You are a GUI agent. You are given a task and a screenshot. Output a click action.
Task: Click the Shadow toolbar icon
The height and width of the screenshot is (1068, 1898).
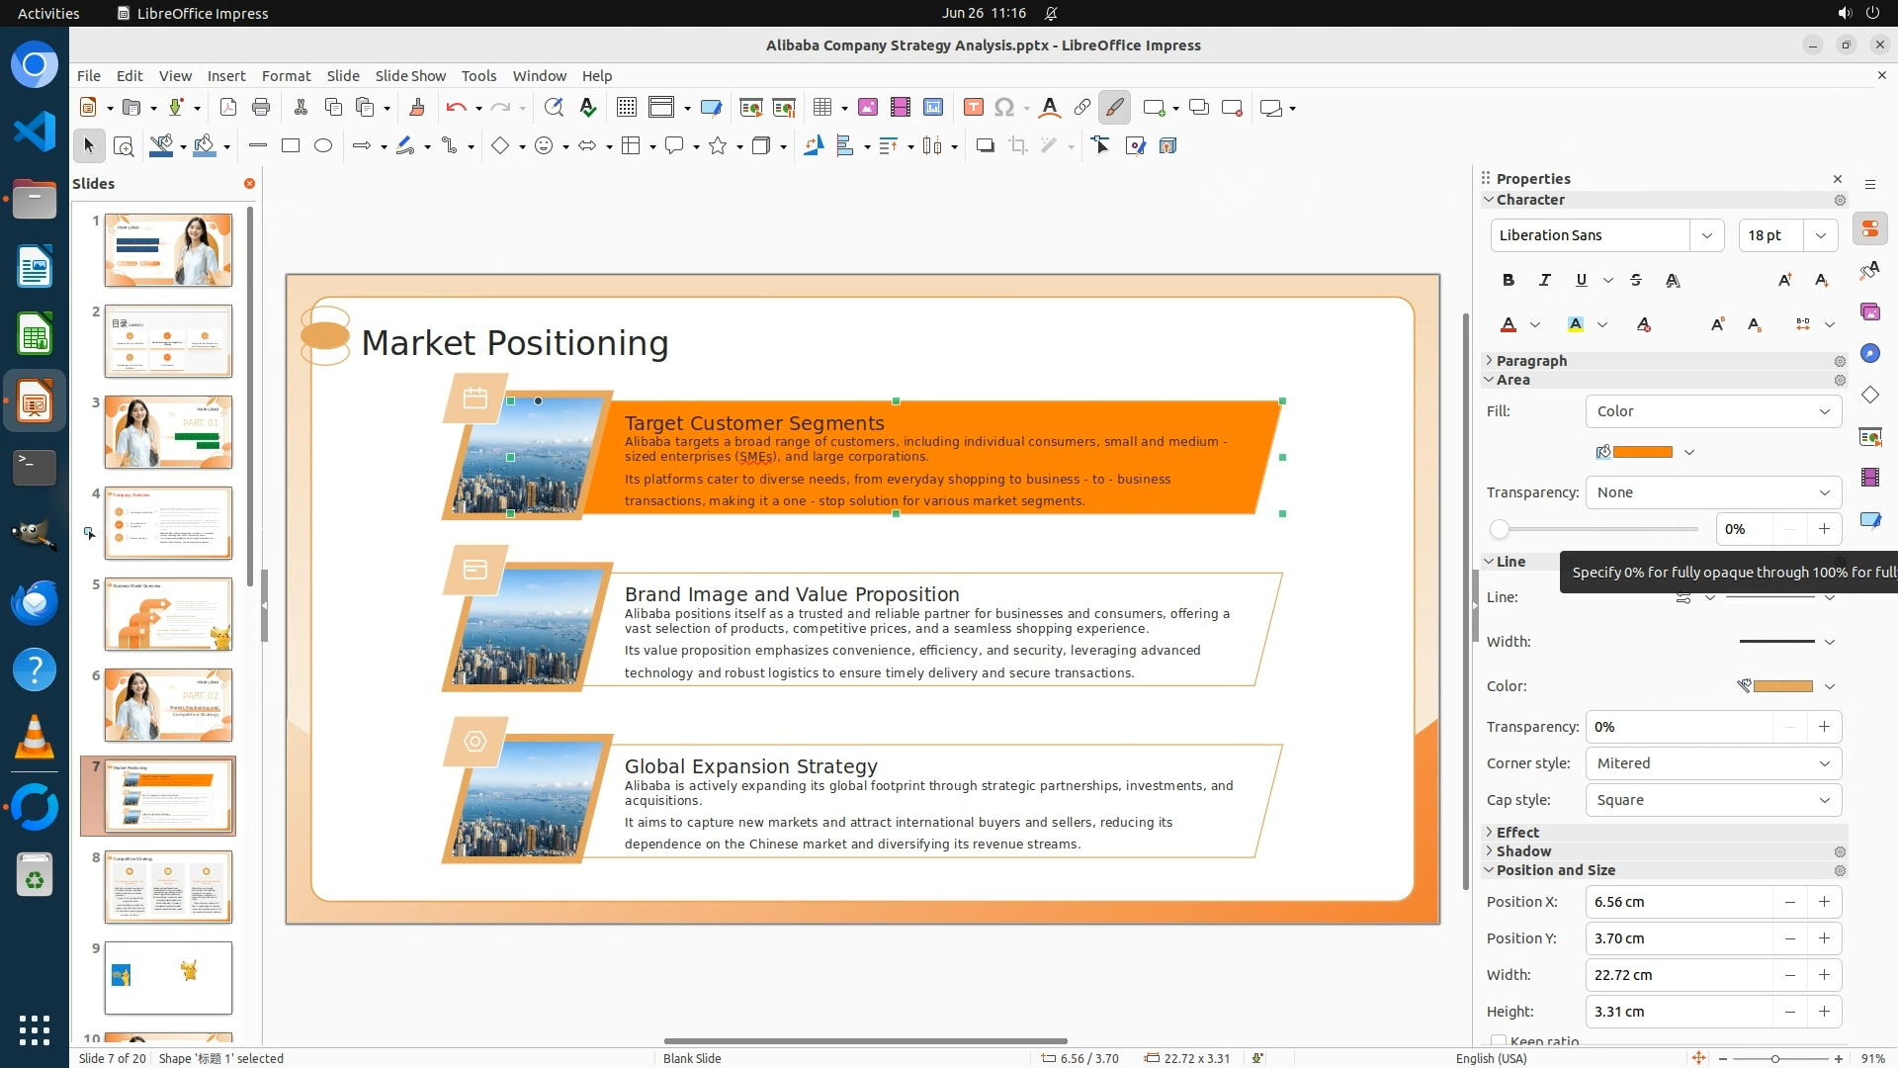tap(985, 146)
